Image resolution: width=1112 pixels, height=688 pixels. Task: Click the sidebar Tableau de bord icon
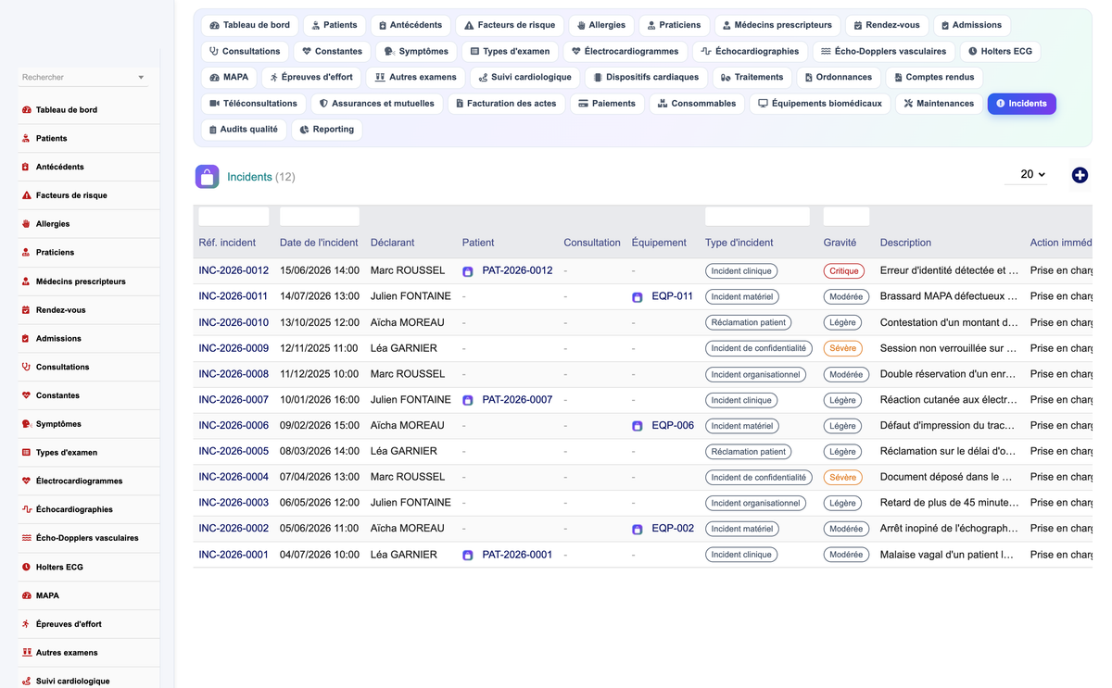point(27,110)
